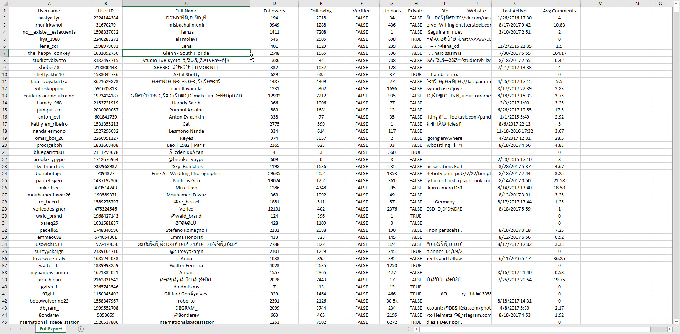680x334 pixels.
Task: Select username cell 'the_happy_donkey'
Action: click(x=49, y=53)
